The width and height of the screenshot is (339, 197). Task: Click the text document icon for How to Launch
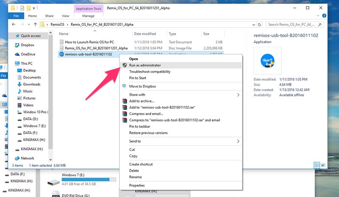pyautogui.click(x=61, y=42)
